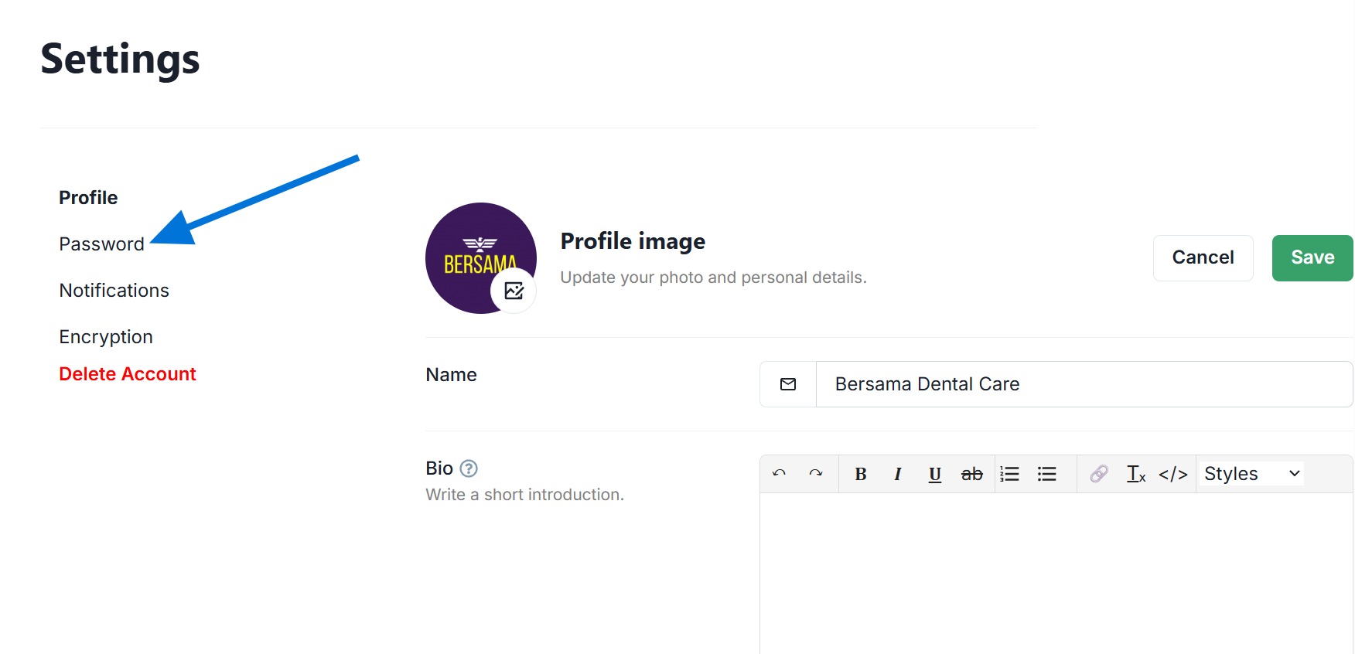
Task: Insert a bulleted list in Bio
Action: point(1046,474)
